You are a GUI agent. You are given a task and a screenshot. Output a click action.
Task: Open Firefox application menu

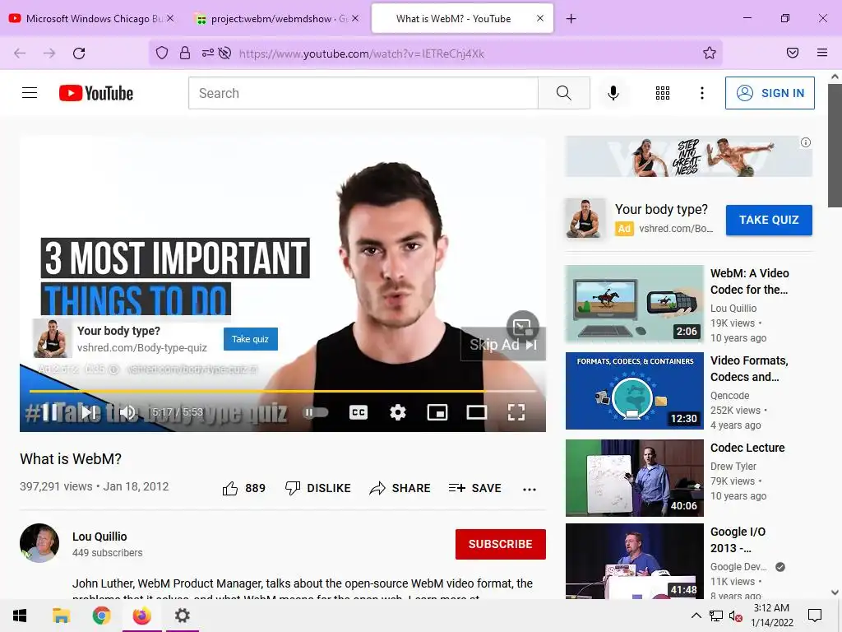pos(822,53)
